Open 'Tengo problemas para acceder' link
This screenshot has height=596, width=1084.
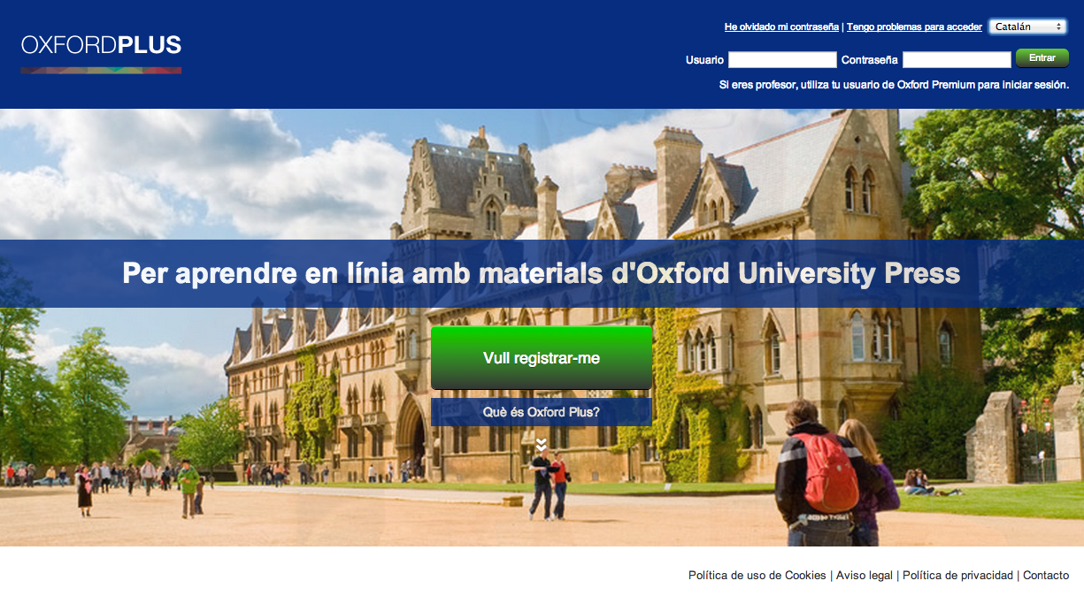click(914, 27)
